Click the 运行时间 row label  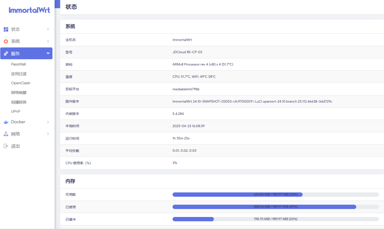pos(72,138)
